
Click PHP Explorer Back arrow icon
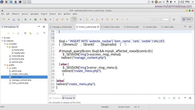tap(9, 33)
